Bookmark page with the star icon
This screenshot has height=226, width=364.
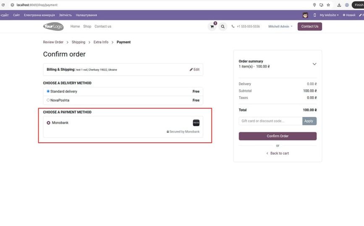[x=328, y=5]
